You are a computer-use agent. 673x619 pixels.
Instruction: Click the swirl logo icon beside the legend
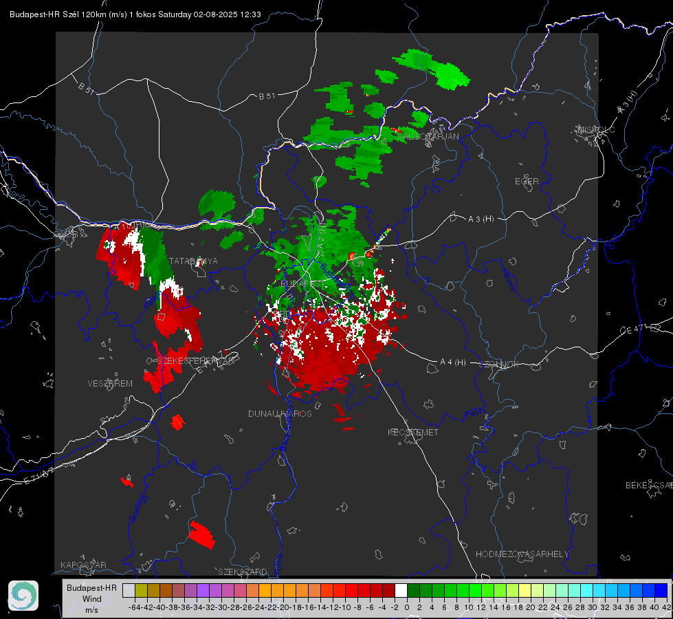point(23,596)
